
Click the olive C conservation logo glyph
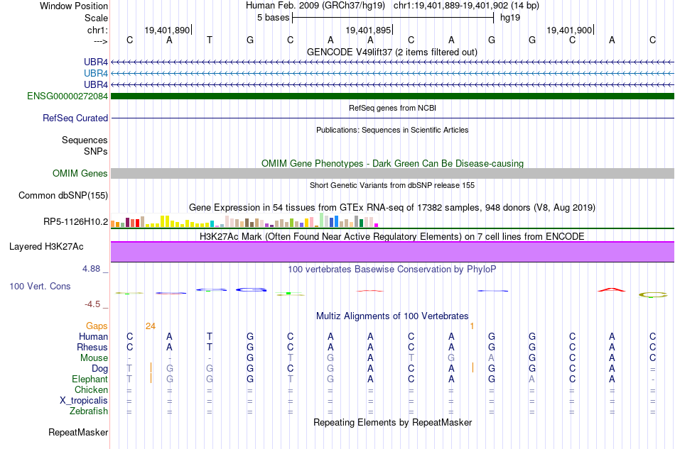point(652,295)
